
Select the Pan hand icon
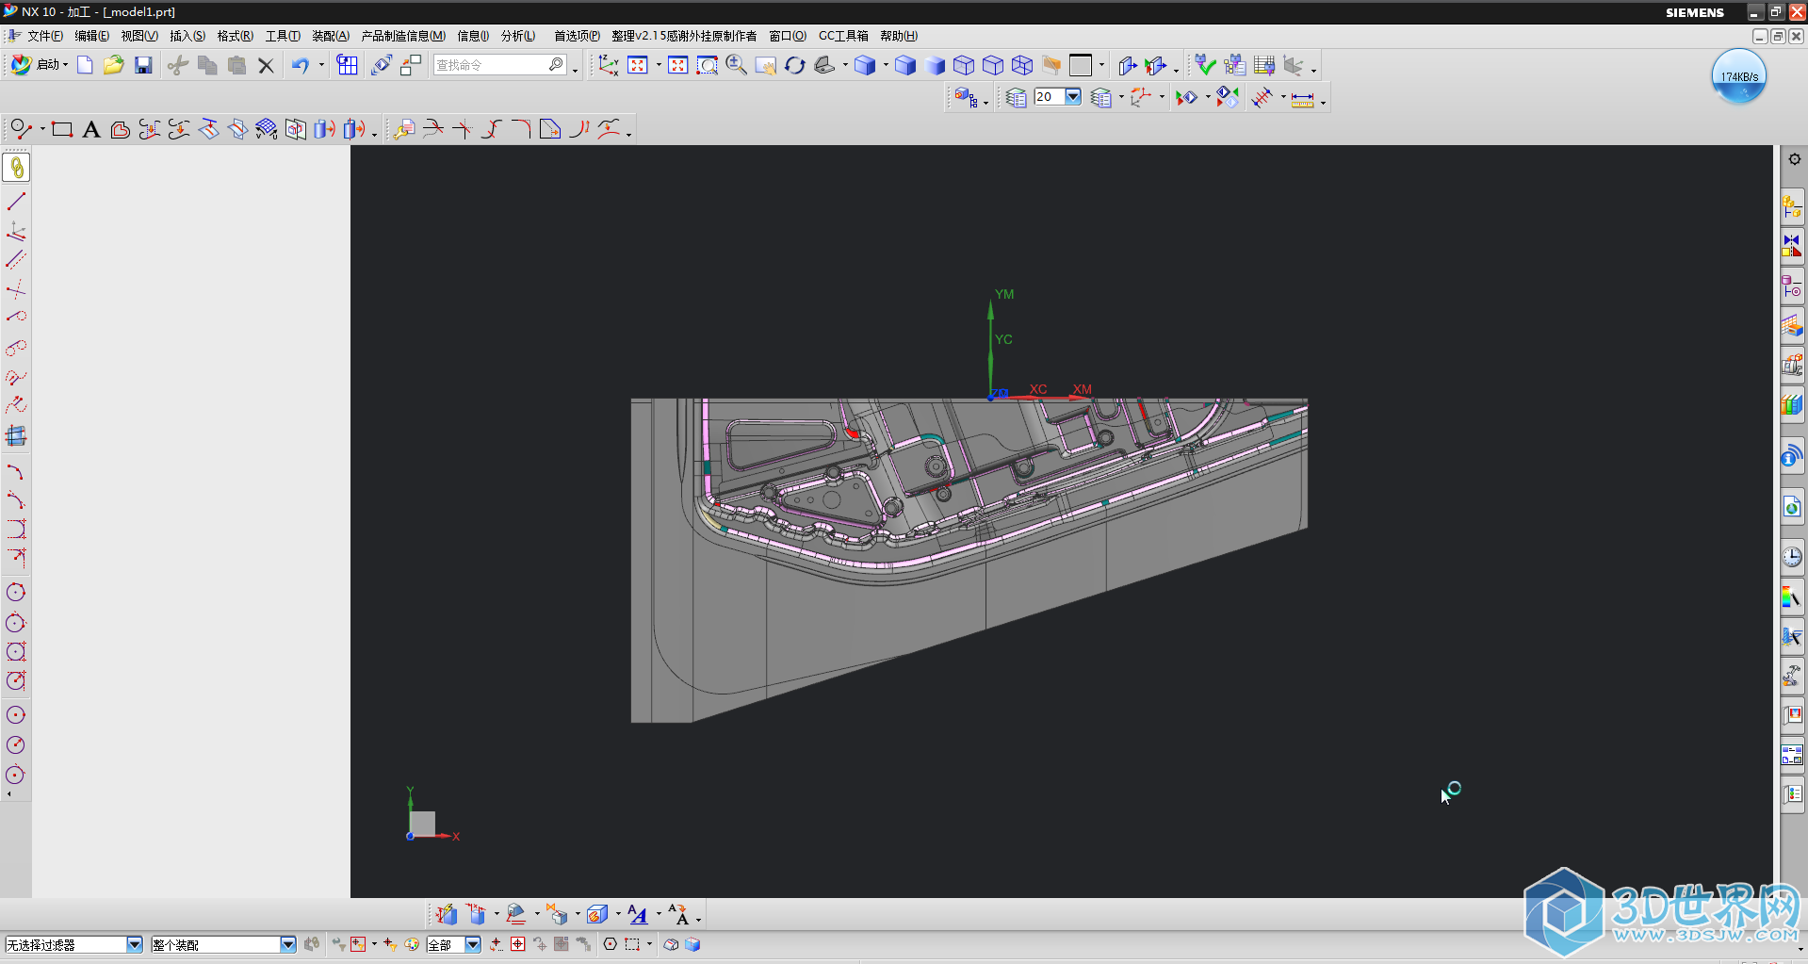click(766, 65)
